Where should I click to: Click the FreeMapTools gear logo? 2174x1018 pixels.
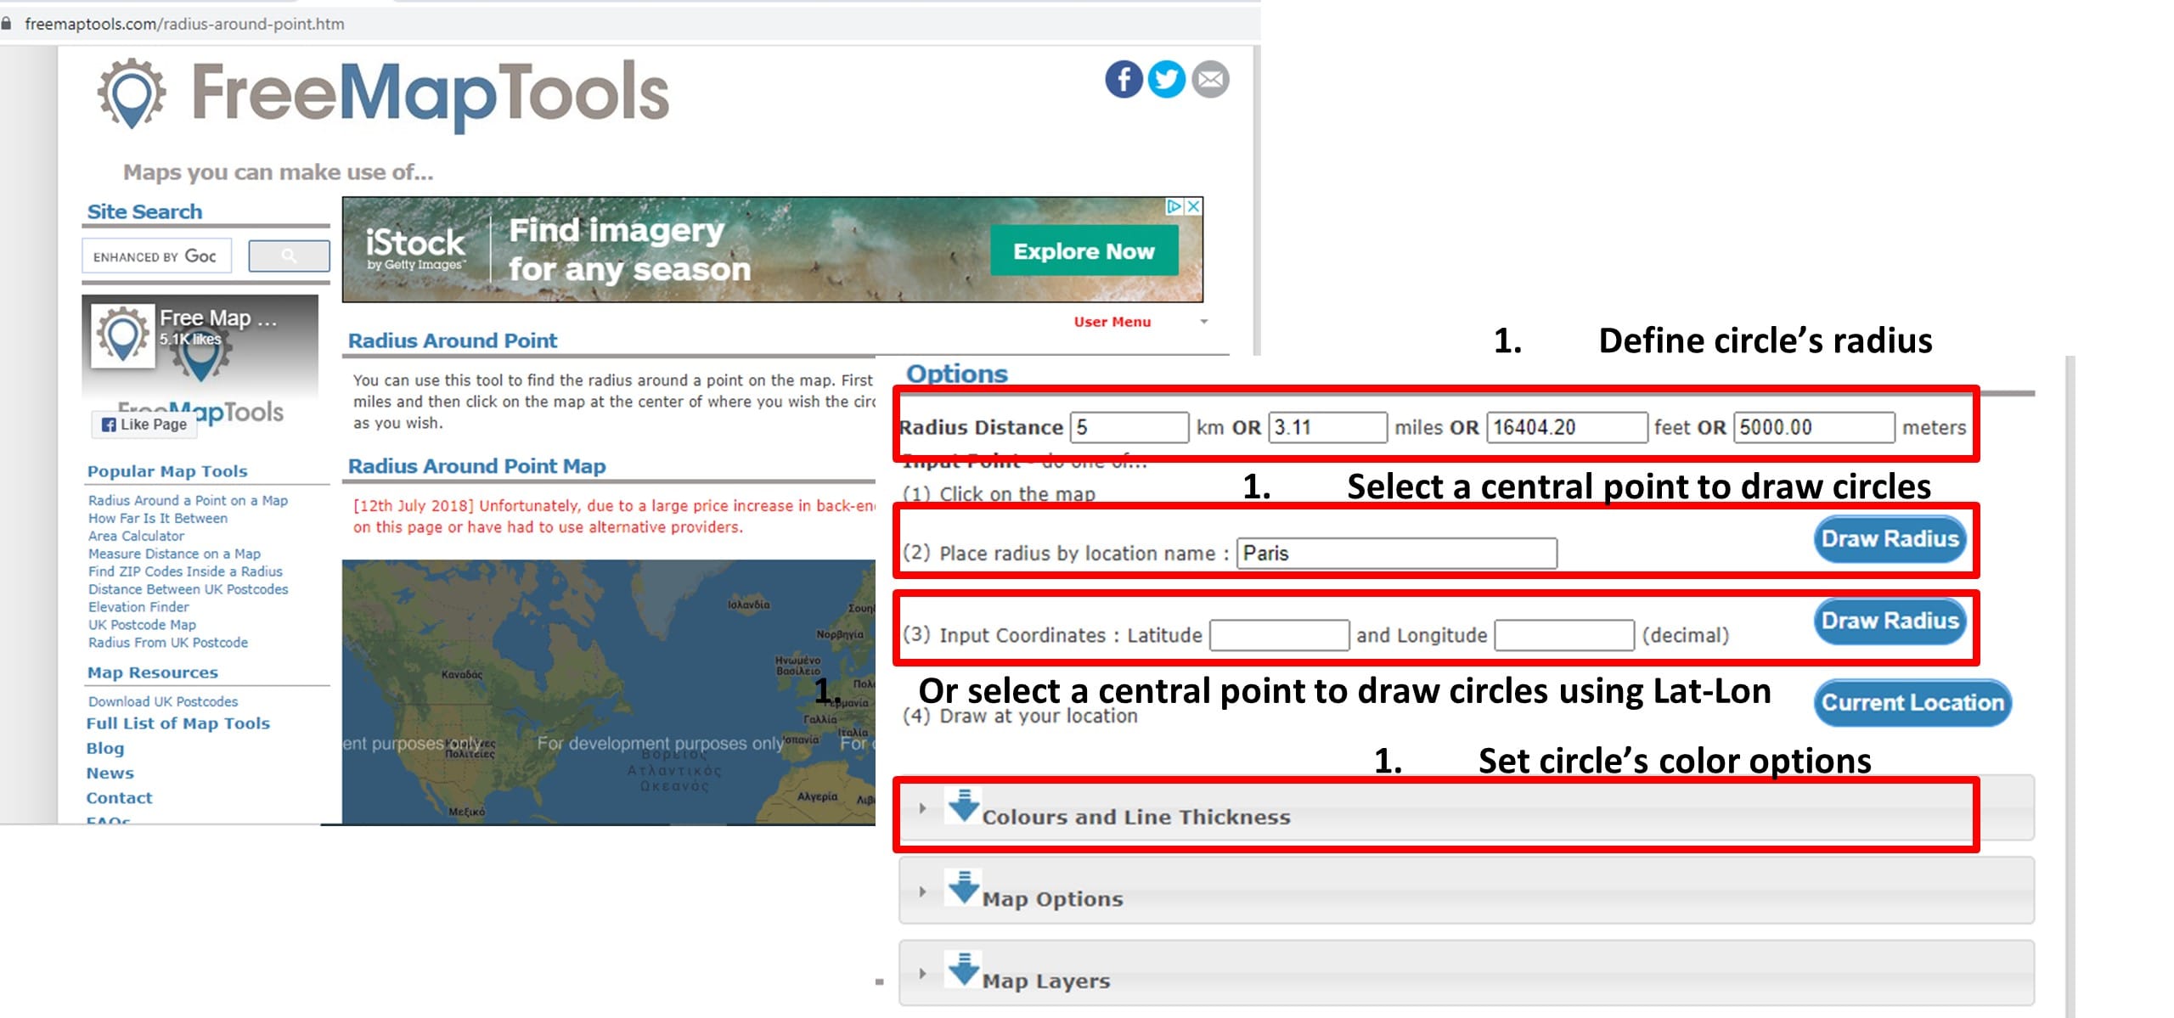(131, 93)
